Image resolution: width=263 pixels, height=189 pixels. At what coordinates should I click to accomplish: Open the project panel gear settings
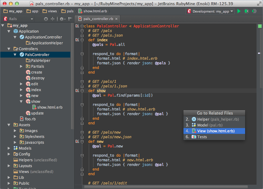[62, 19]
